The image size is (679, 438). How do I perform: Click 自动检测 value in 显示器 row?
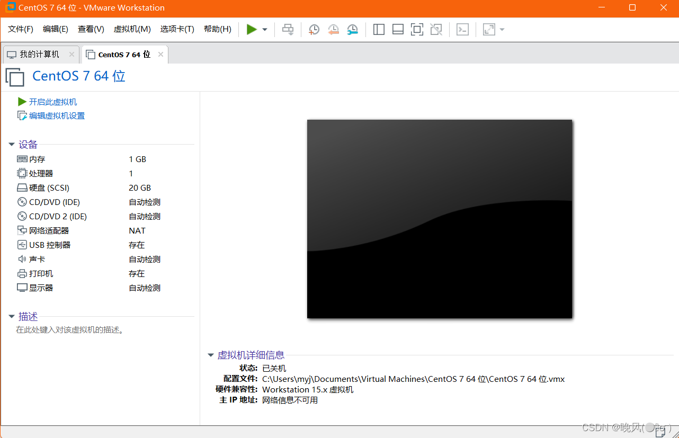[145, 288]
